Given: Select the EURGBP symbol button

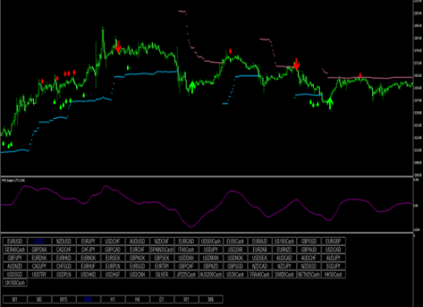Looking at the screenshot, I should pyautogui.click(x=333, y=241).
